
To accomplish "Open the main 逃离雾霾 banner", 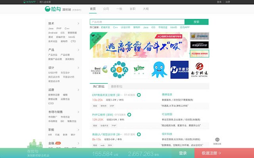I will click(139, 45).
